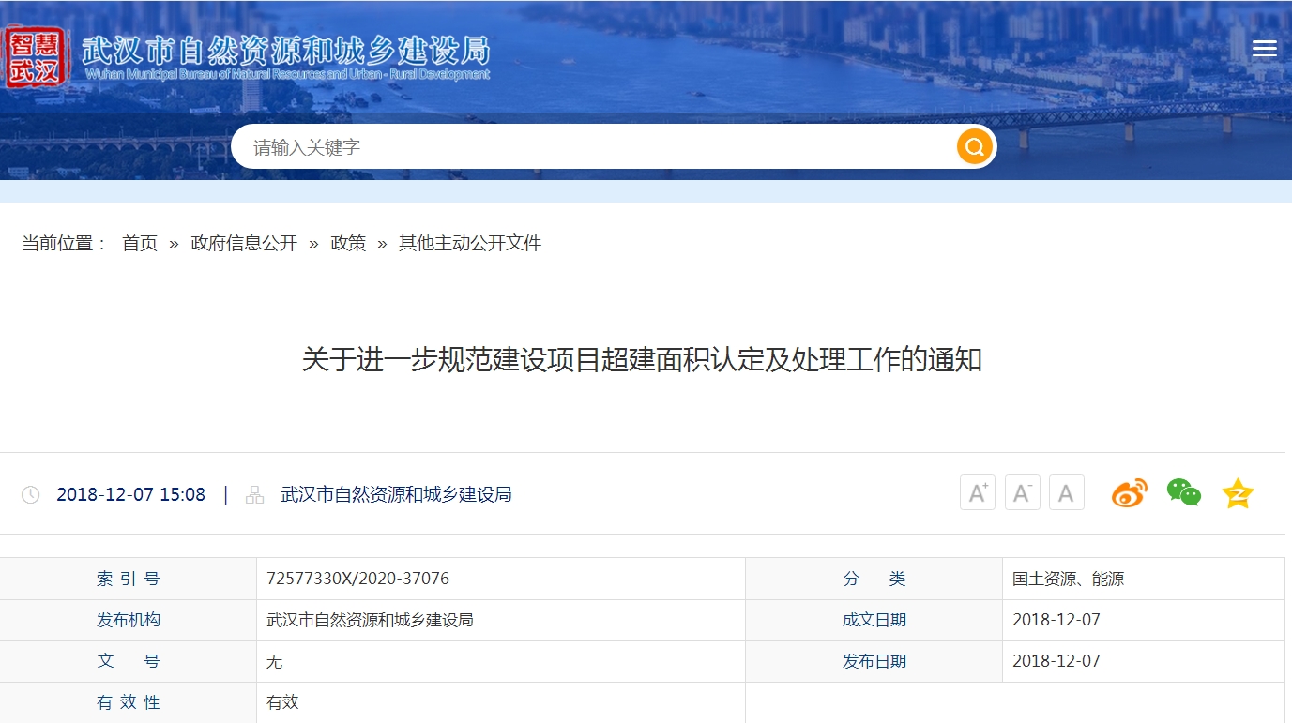Click category value 国土资源、能源
The image size is (1292, 723).
[1068, 579]
